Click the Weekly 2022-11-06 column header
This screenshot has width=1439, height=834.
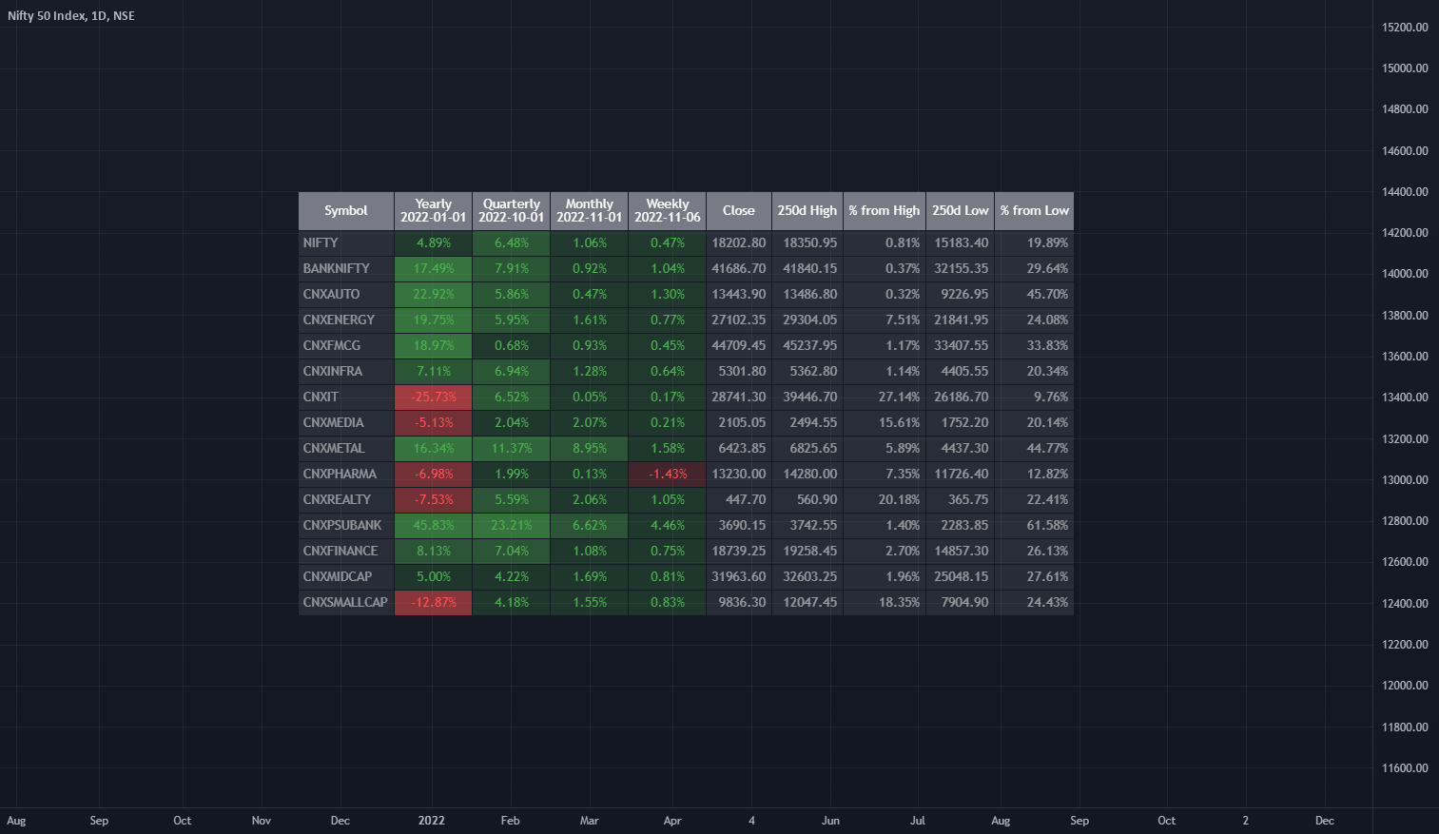click(x=668, y=211)
